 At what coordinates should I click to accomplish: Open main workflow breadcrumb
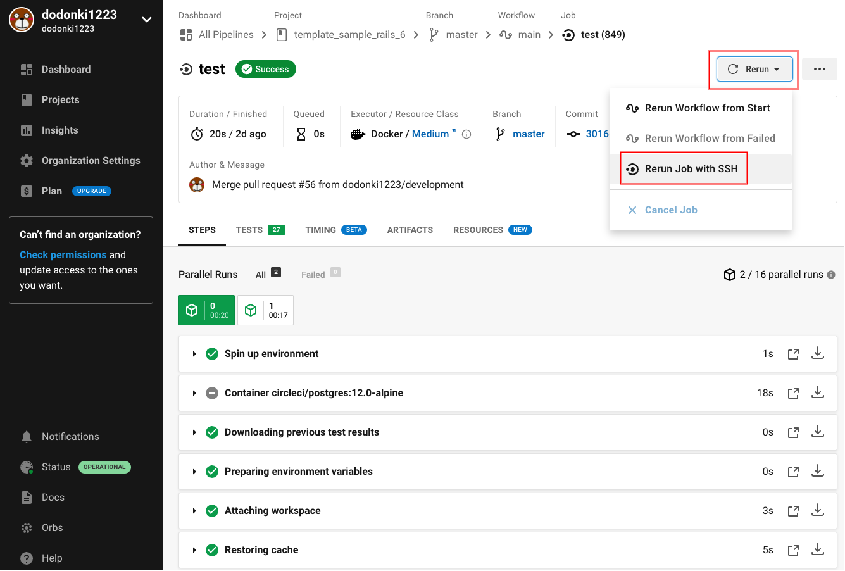(520, 35)
